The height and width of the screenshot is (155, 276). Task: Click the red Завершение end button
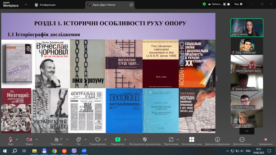(265, 141)
